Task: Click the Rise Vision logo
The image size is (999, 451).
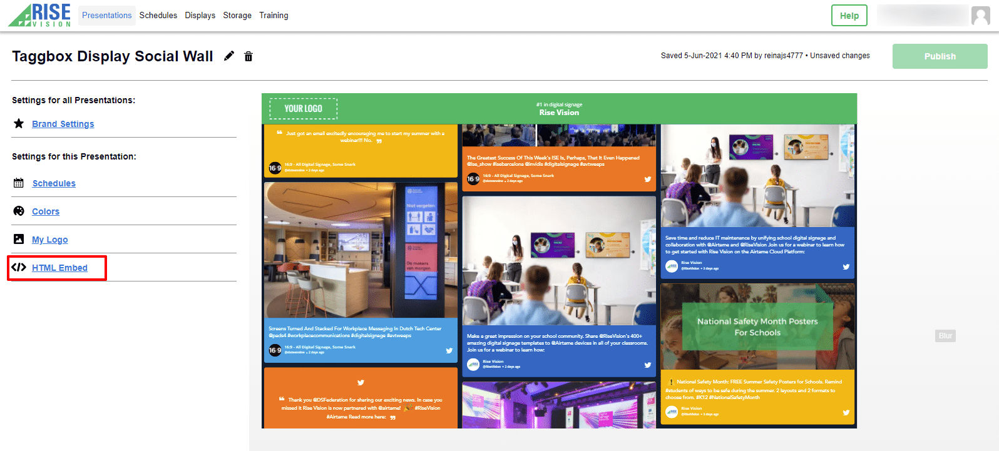Action: (x=40, y=15)
